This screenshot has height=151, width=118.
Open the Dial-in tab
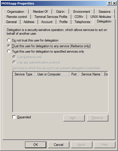(60, 12)
